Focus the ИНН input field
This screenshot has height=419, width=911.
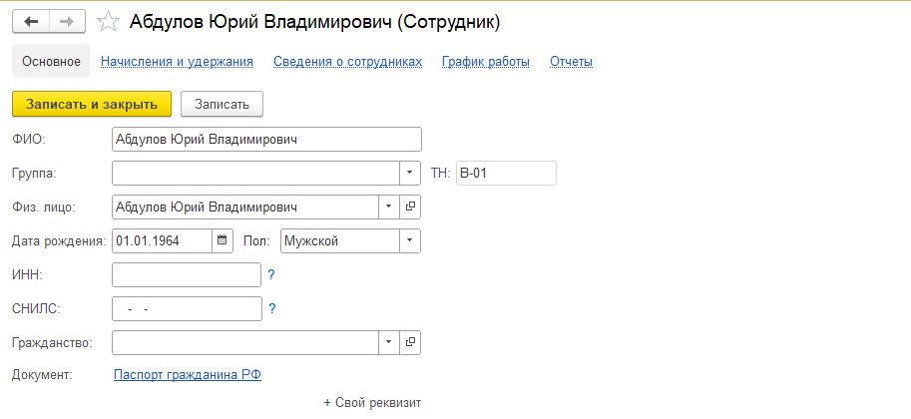[187, 275]
